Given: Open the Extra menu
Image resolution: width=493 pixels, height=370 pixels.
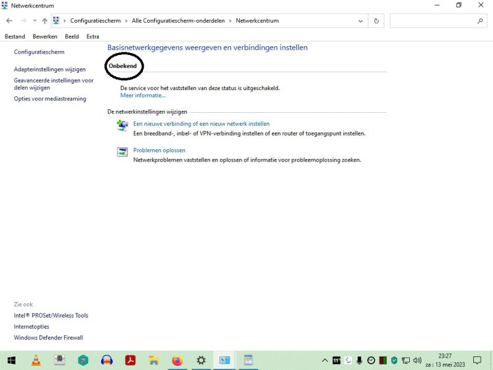Looking at the screenshot, I should 93,36.
